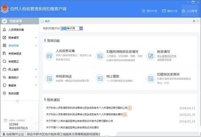Viewport: 201px width, 137px height.
Task: Click the 新 badge on the 2018.06.11 notice
Action: [130, 108]
